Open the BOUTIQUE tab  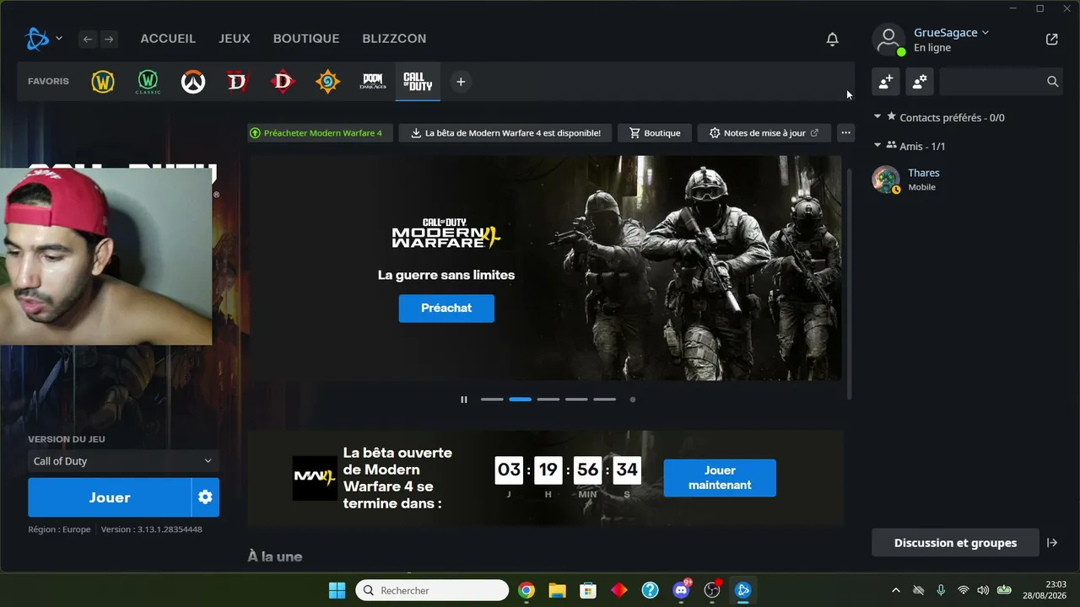pos(306,39)
